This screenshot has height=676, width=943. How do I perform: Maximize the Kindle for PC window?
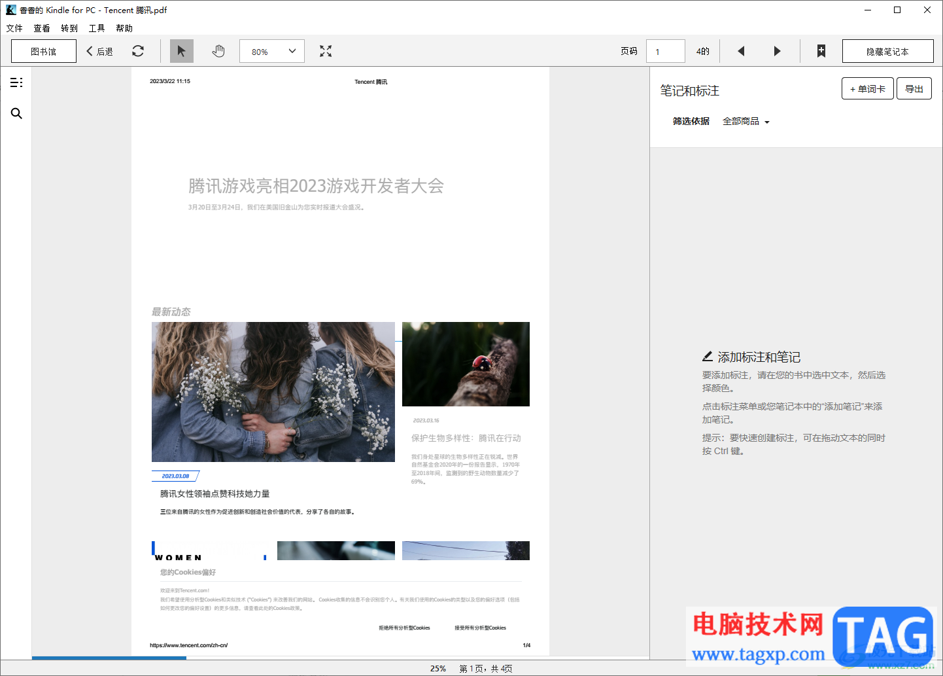[x=897, y=10]
